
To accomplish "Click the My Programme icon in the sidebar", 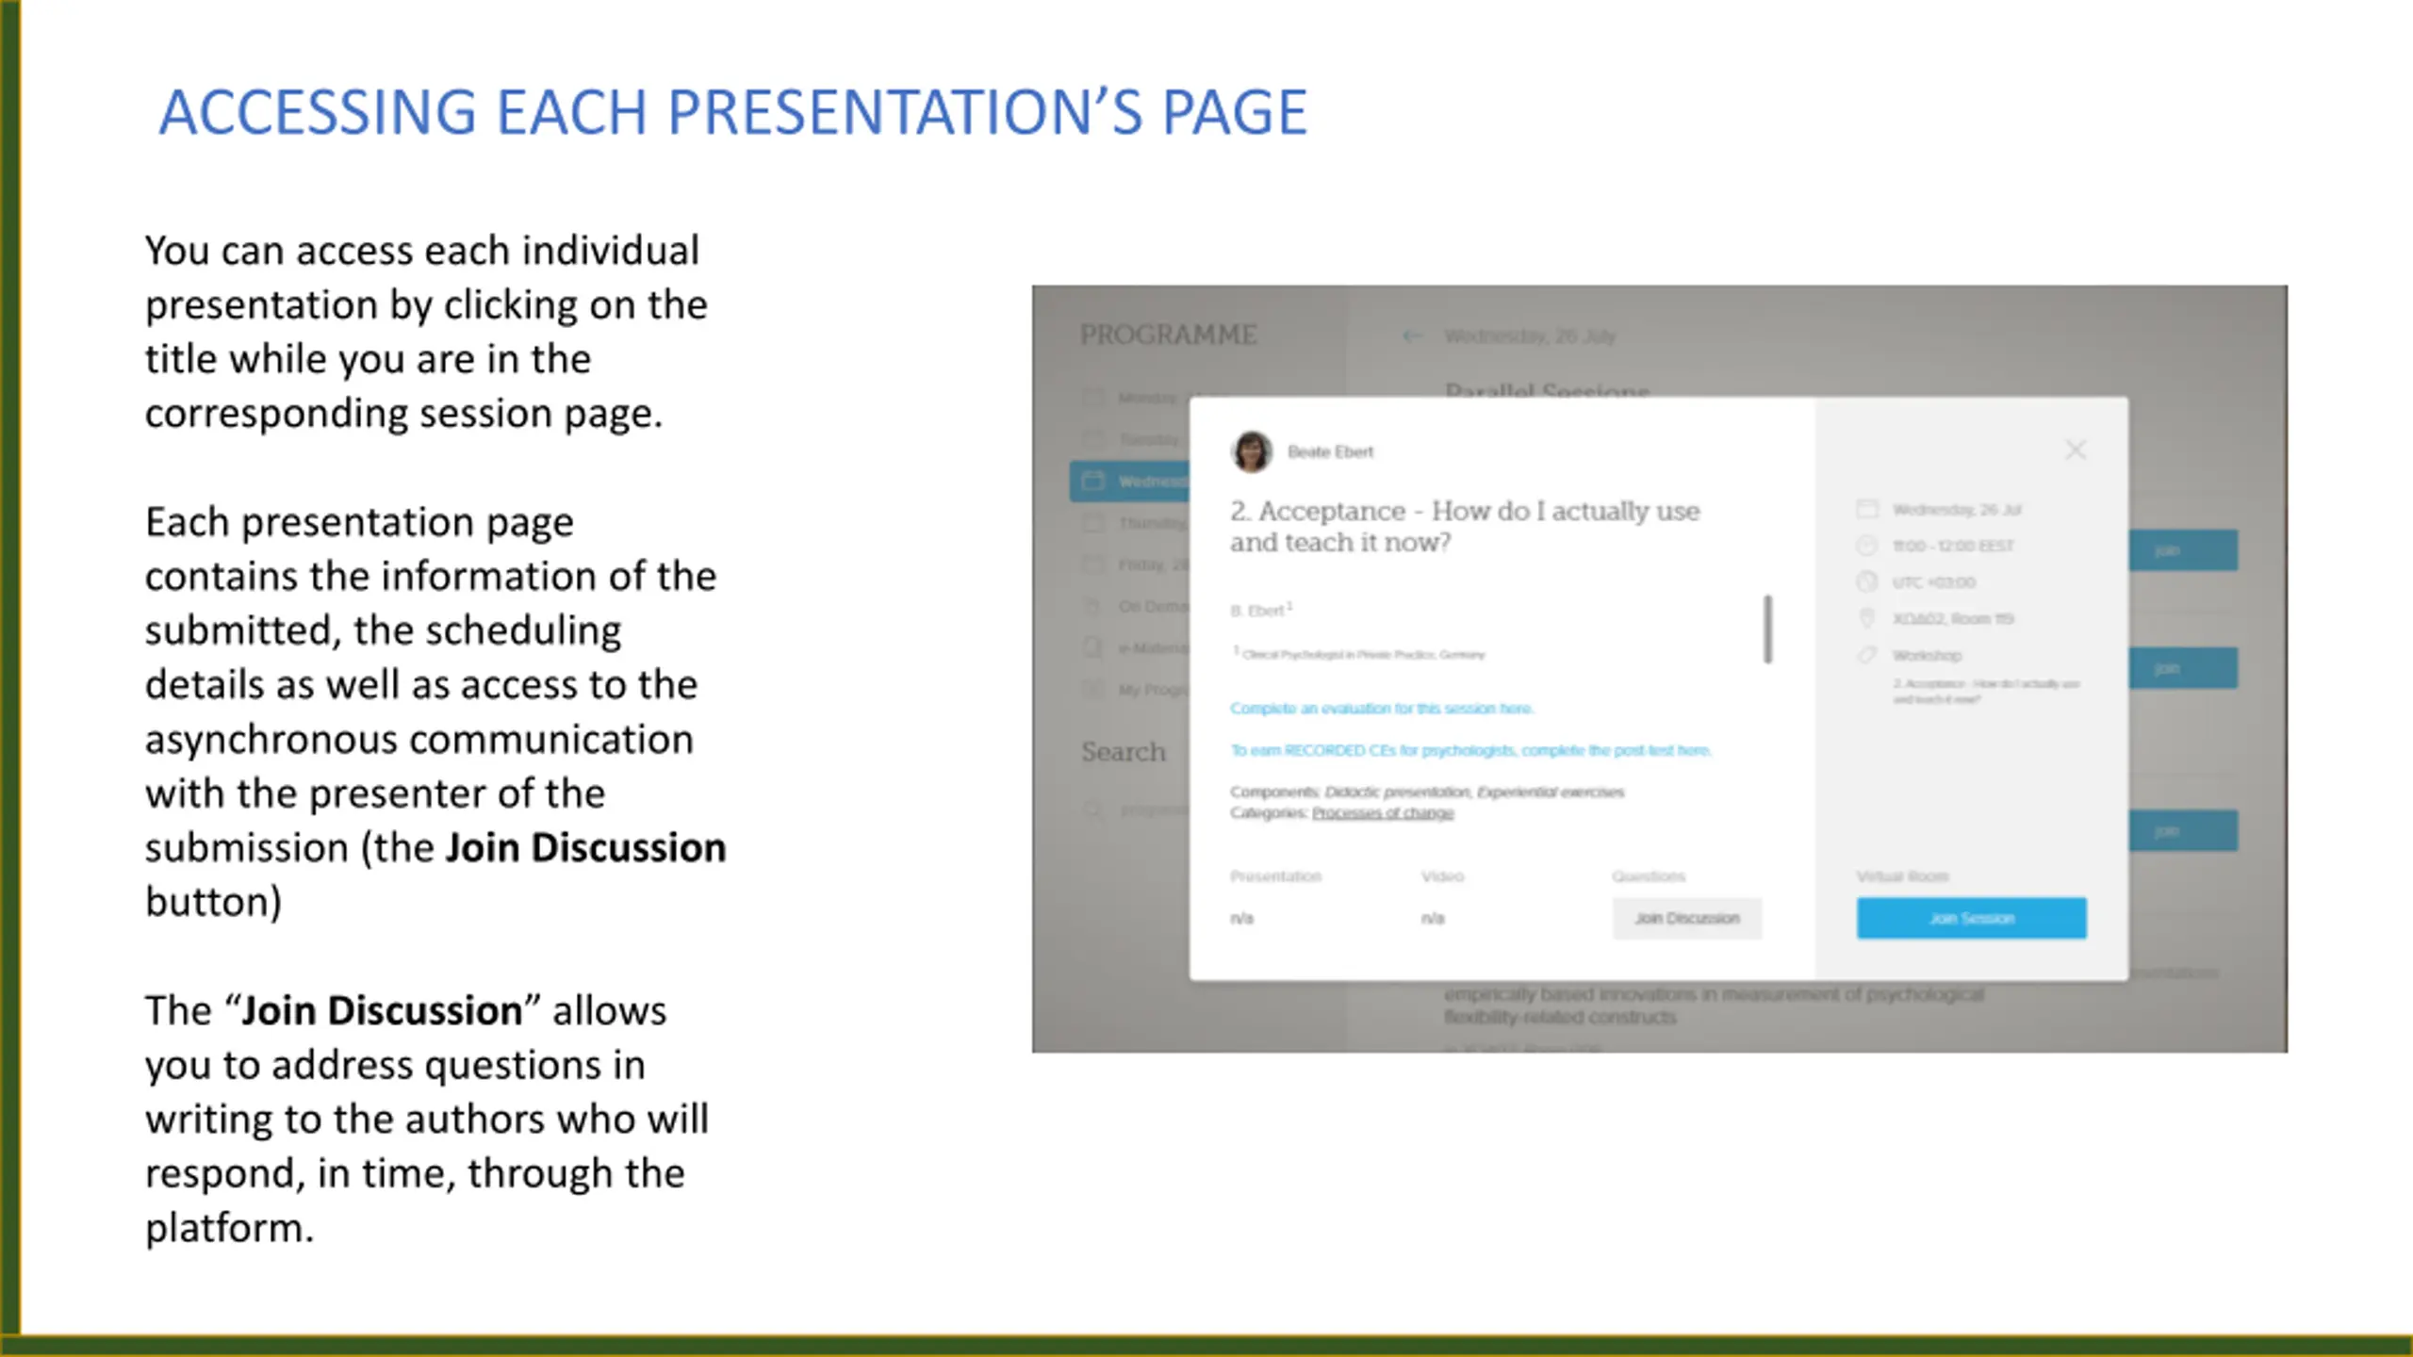I will coord(1092,689).
